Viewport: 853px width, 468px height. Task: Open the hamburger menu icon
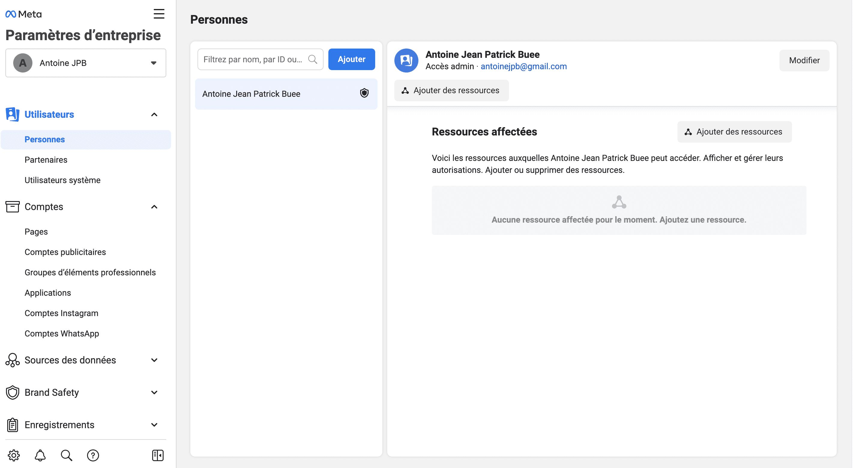[159, 14]
